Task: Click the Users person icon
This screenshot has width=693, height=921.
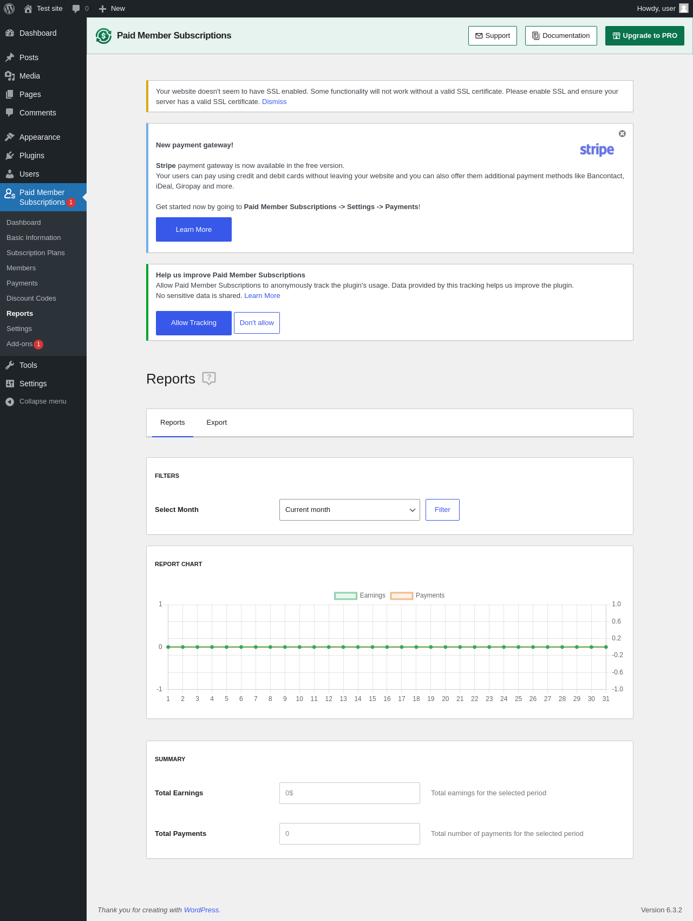Action: (x=10, y=174)
